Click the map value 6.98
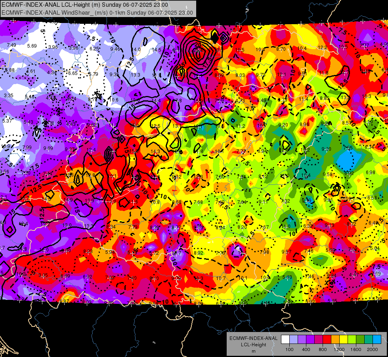 371,173
